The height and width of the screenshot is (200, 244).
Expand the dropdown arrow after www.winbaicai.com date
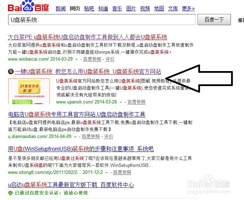[x=76, y=59]
